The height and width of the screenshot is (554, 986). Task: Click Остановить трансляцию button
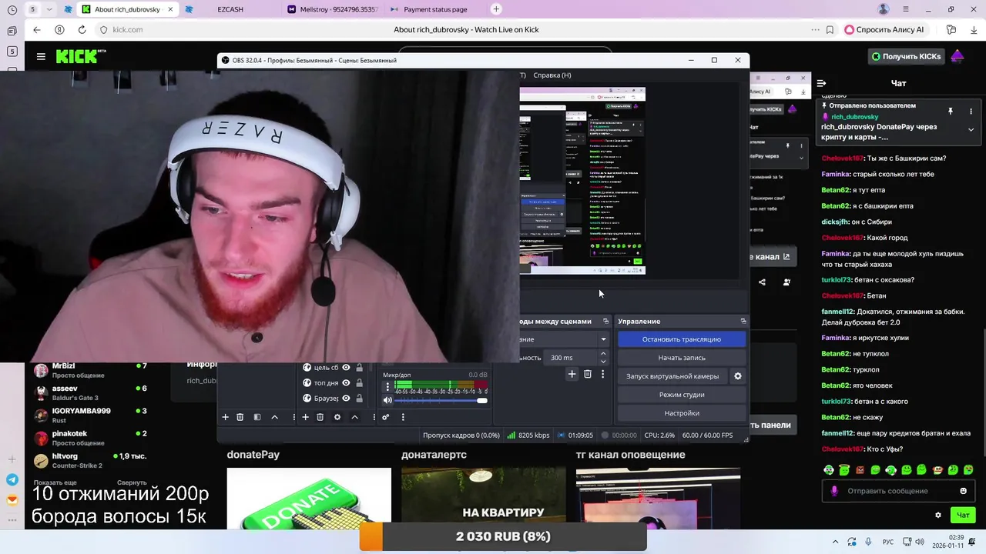tap(682, 339)
